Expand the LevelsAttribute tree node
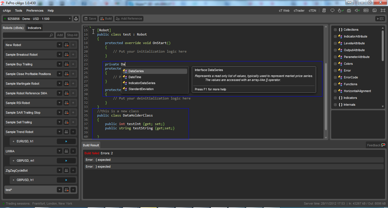Viewport: 388px width, 208px height. (335, 43)
